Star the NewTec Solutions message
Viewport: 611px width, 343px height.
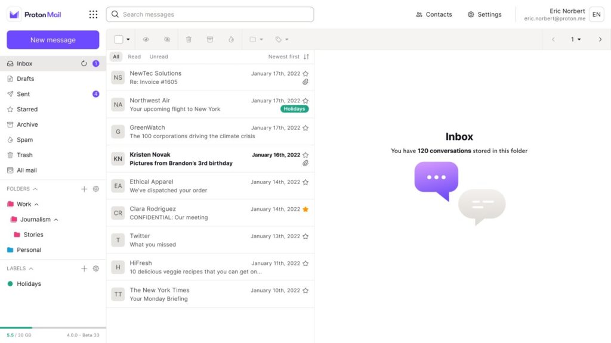pos(305,73)
